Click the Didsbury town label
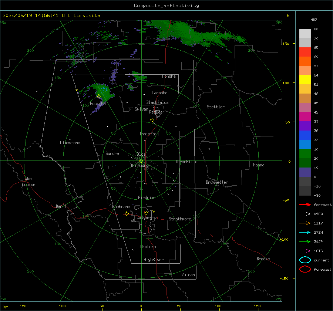The image size is (333, 311). (x=140, y=166)
